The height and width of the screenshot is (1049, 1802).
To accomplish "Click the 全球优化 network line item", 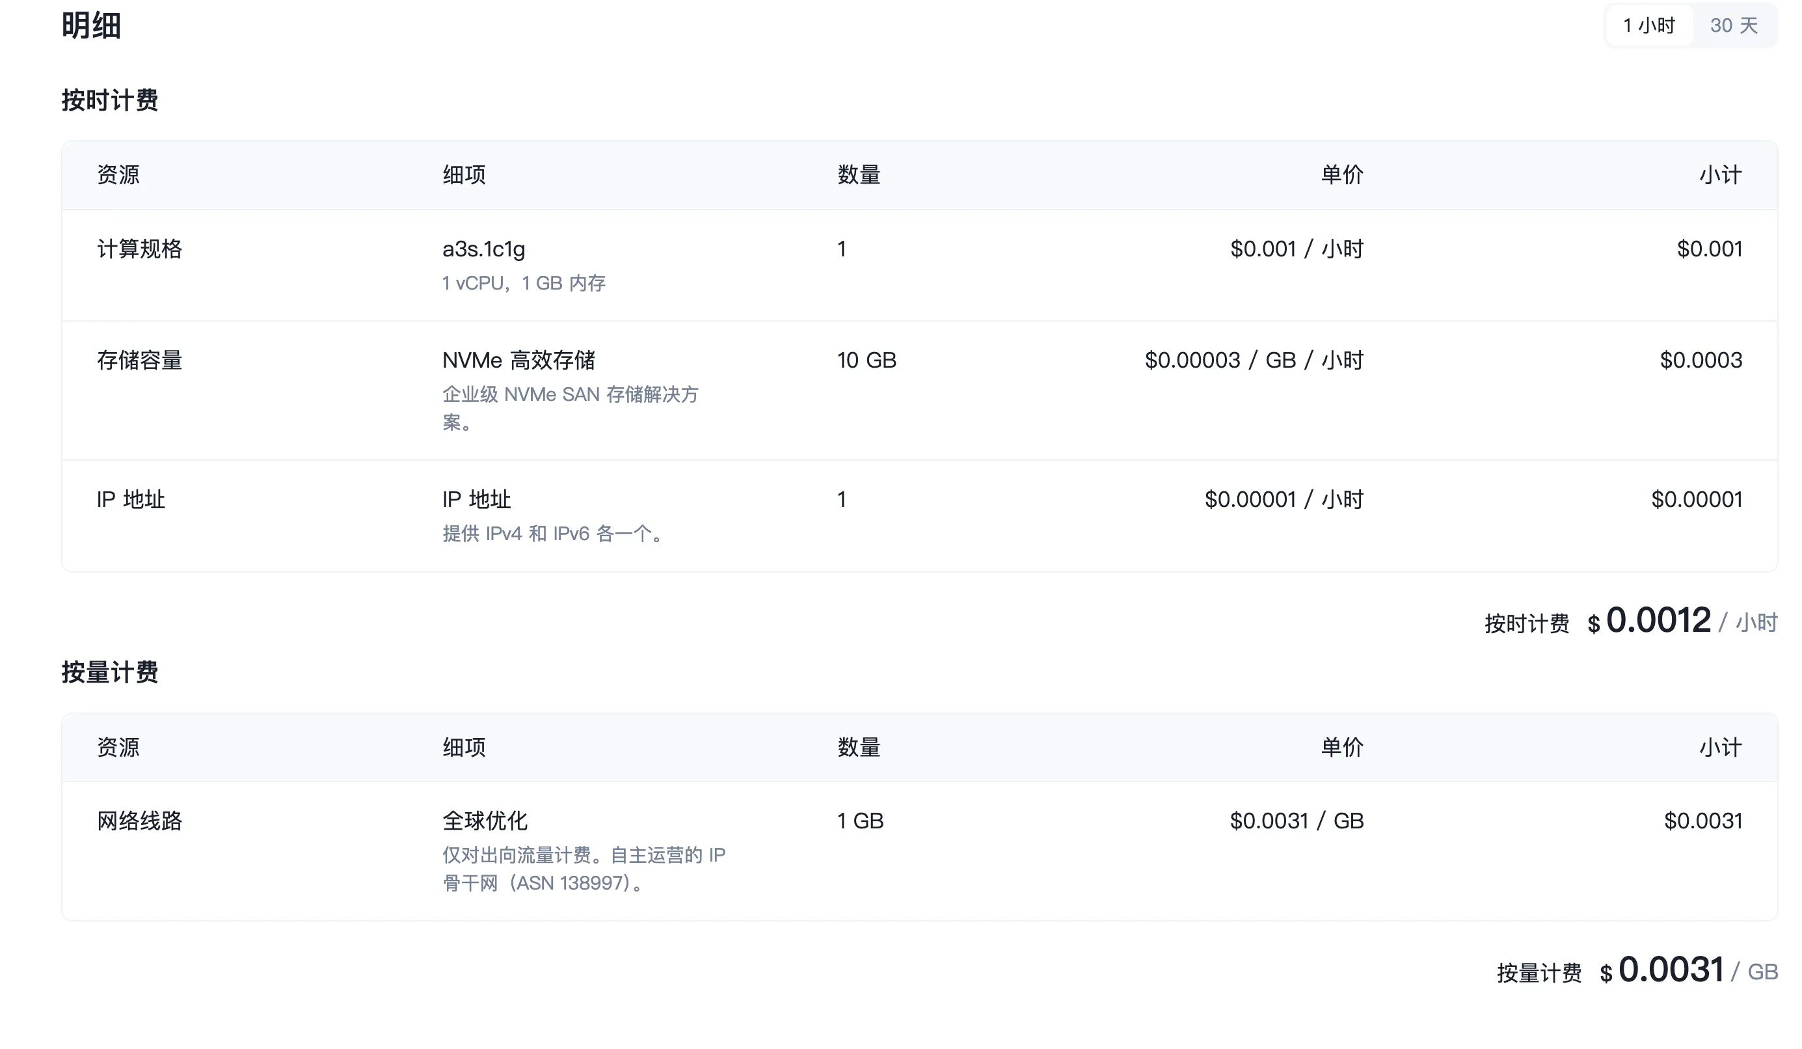I will tap(485, 820).
